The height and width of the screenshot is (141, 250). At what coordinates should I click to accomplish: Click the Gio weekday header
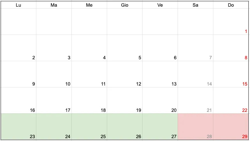click(x=125, y=5)
